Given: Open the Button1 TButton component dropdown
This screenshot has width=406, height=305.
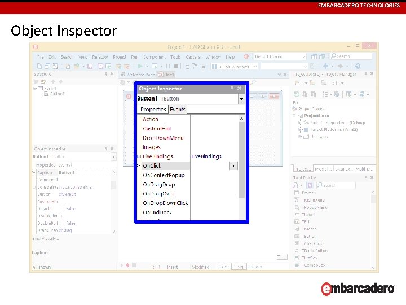Looking at the screenshot, I should (241, 98).
